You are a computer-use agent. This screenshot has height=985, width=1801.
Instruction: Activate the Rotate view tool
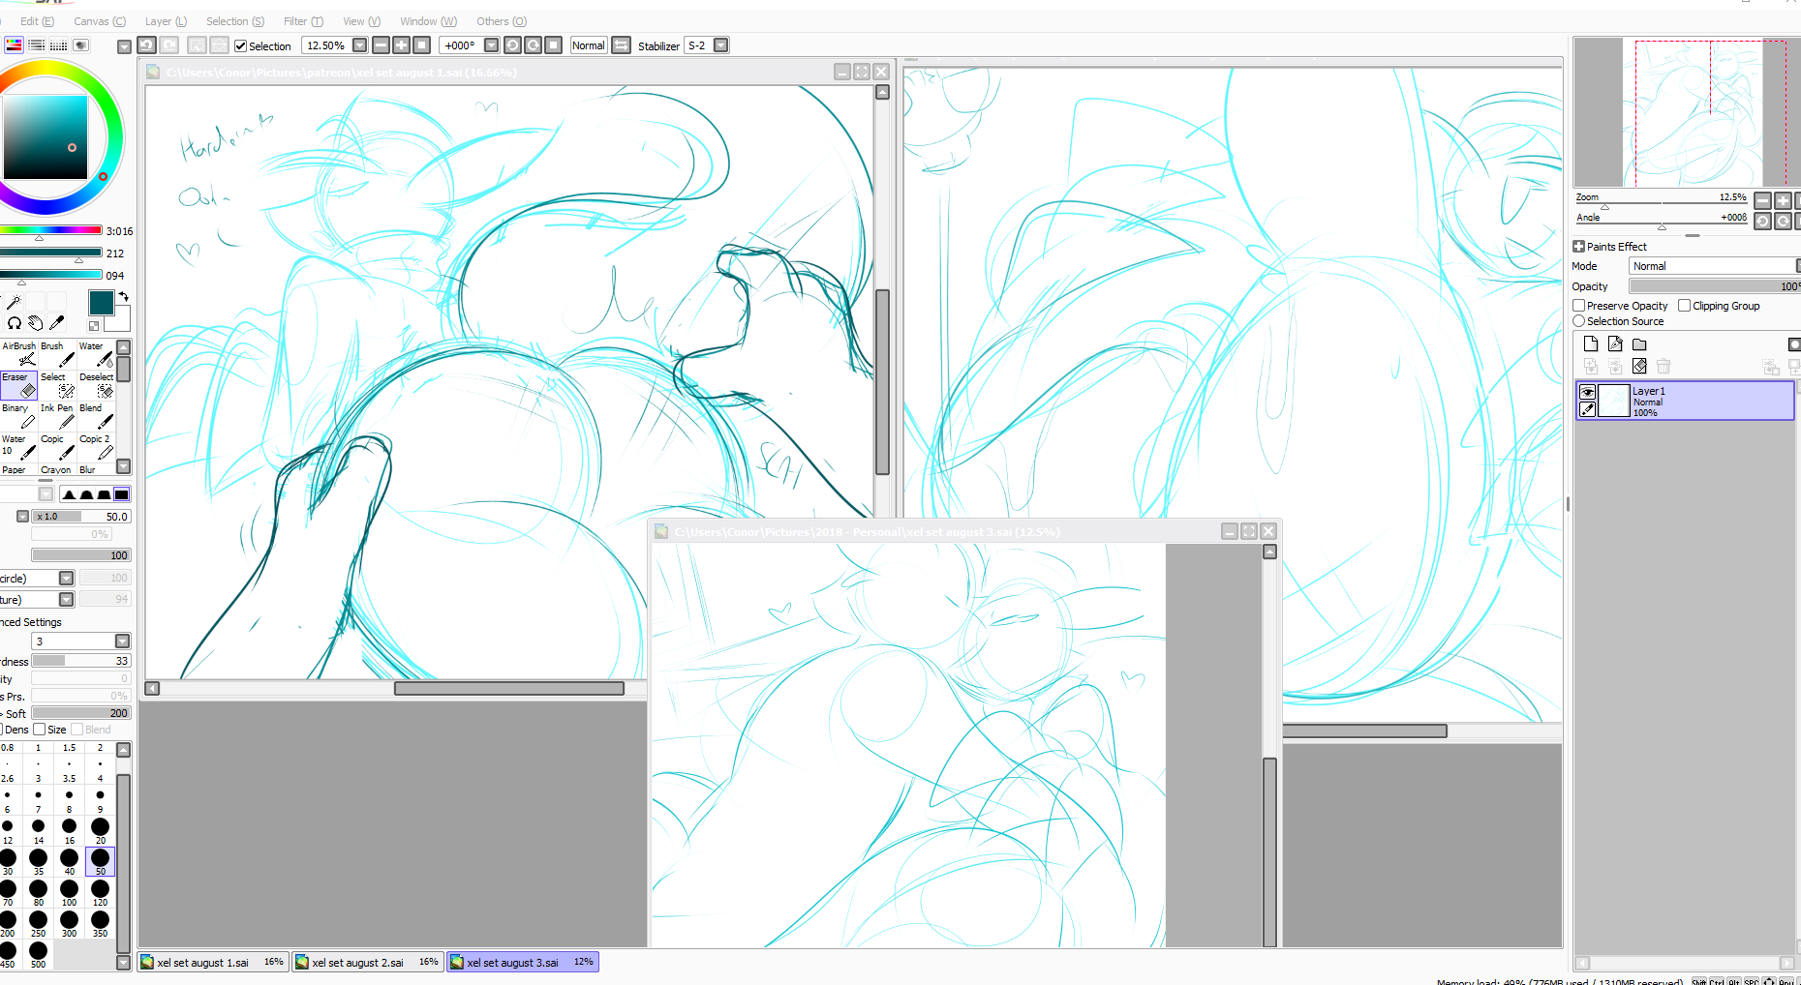coord(15,323)
